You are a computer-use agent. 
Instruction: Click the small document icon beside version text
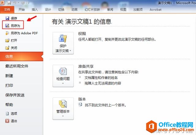point(80,104)
